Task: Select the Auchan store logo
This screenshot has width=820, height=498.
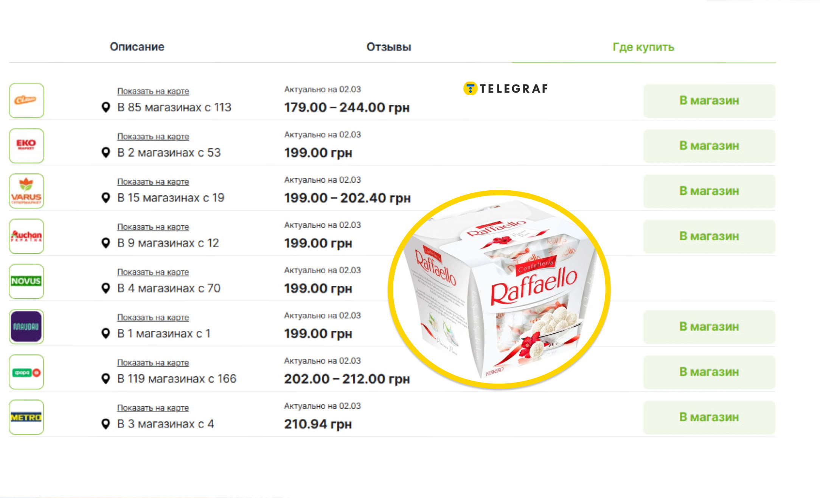Action: coord(26,236)
